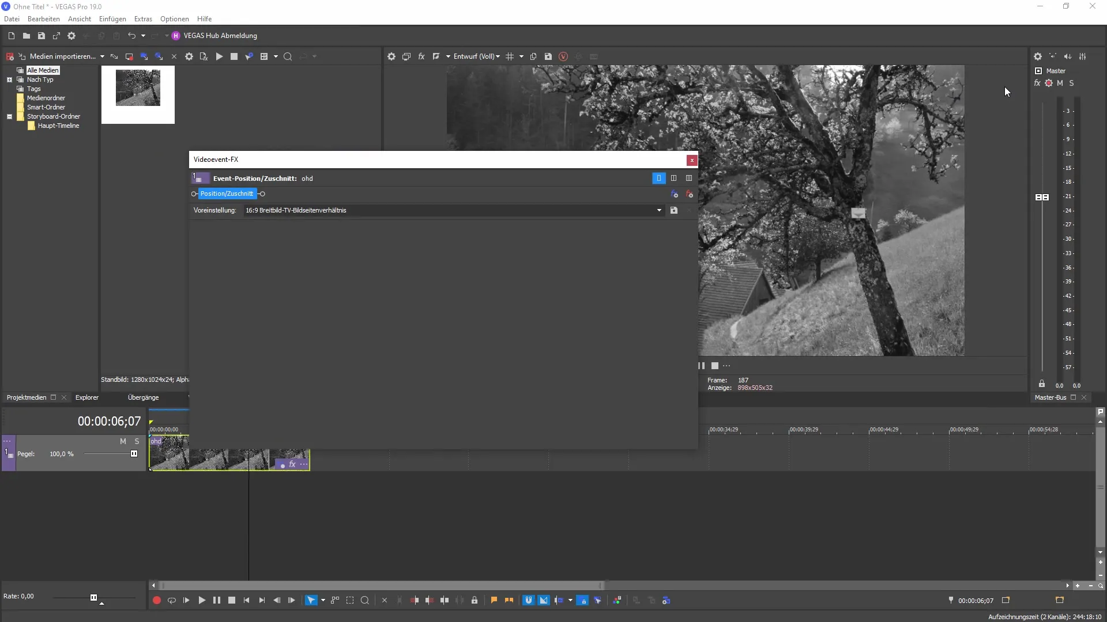Open the undo history dropdown arrow
The image size is (1107, 622).
(143, 36)
